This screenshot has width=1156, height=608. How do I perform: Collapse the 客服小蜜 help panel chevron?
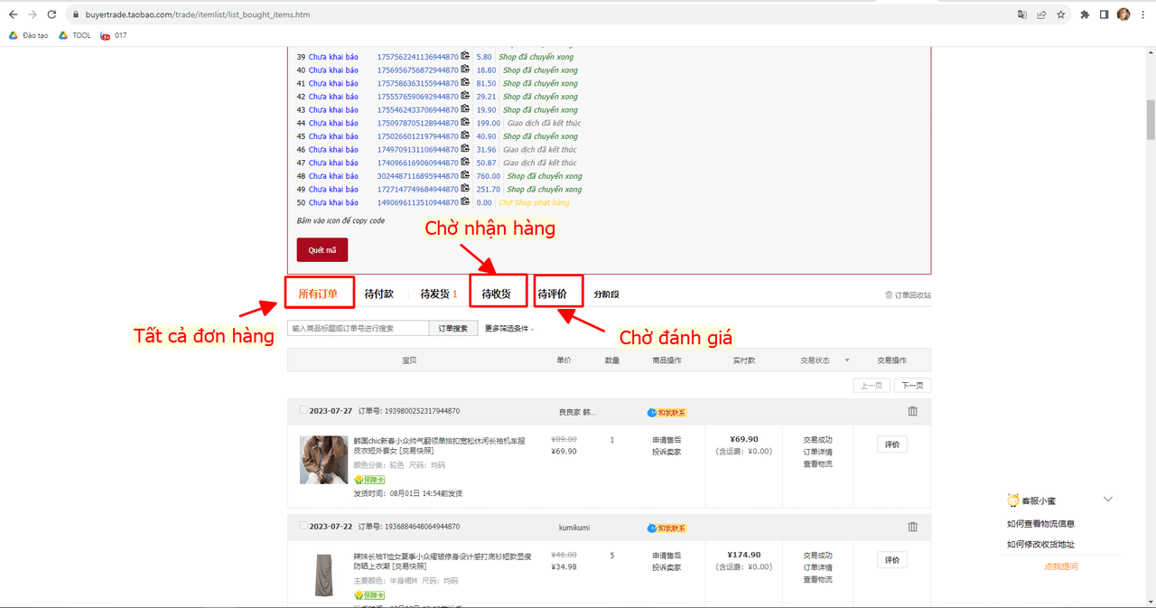(1108, 500)
